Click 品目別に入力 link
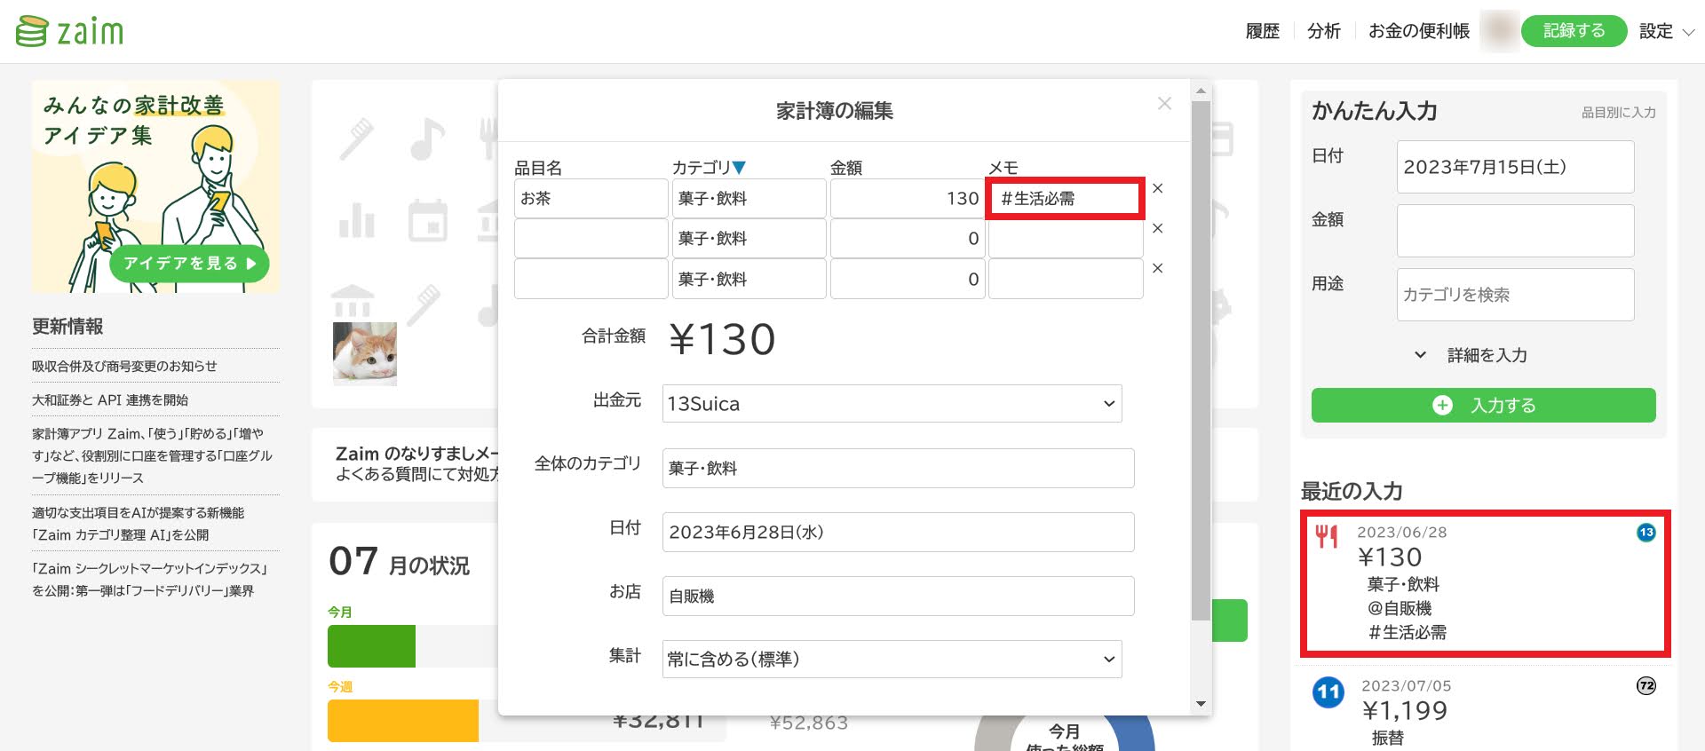 pos(1618,113)
